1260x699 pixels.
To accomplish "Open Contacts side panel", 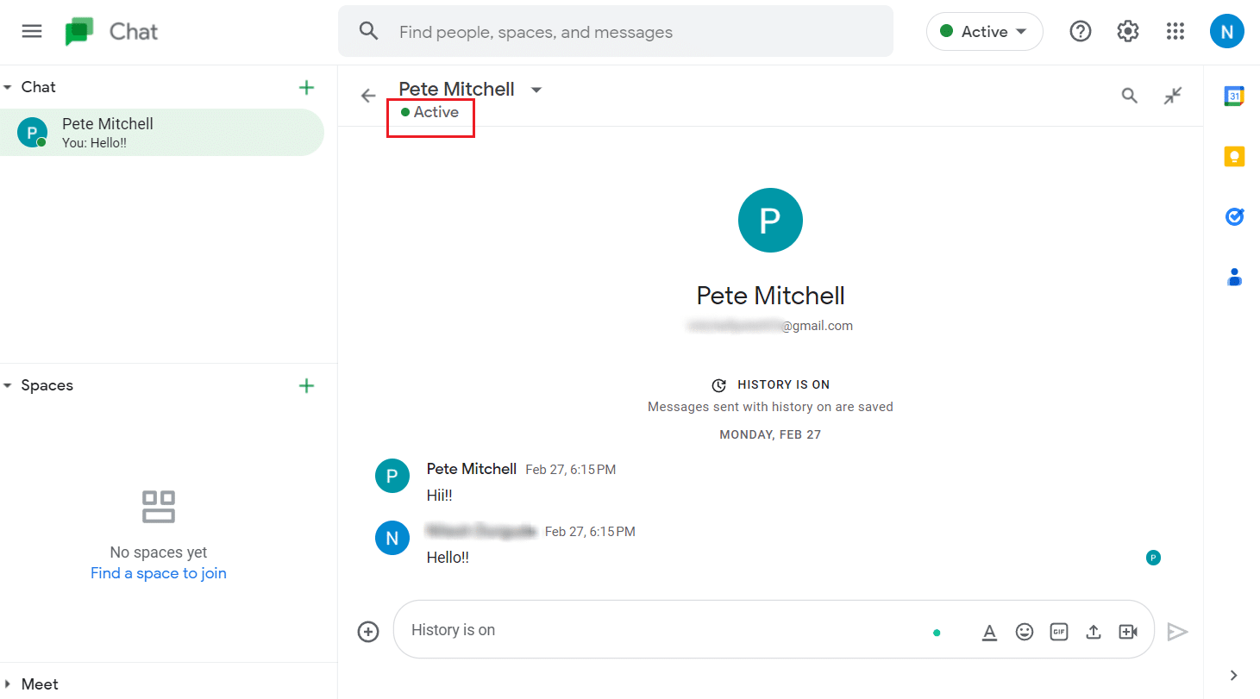I will tap(1234, 277).
